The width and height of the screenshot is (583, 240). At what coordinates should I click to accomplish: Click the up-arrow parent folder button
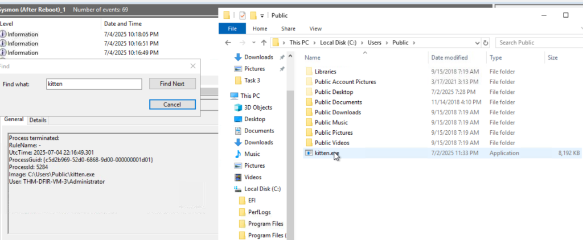click(x=264, y=43)
